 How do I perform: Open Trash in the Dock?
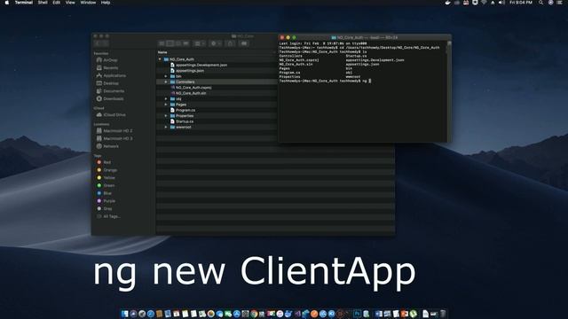(443, 314)
